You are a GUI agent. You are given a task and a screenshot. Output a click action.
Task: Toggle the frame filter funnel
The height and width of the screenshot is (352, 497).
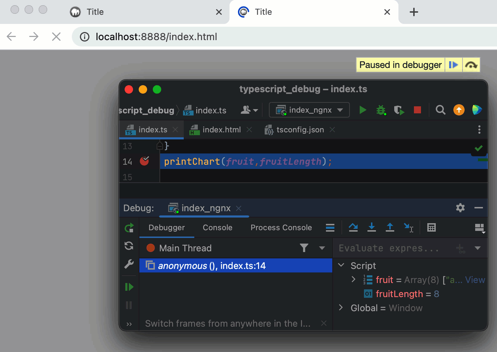(304, 248)
